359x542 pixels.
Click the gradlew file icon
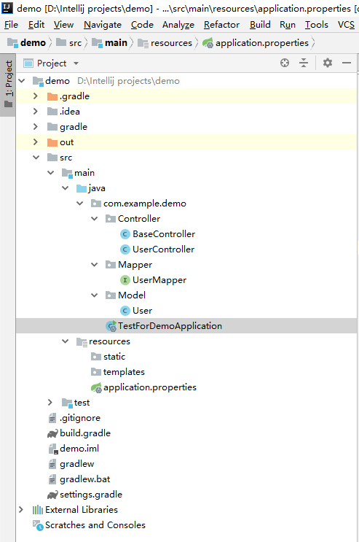(52, 464)
